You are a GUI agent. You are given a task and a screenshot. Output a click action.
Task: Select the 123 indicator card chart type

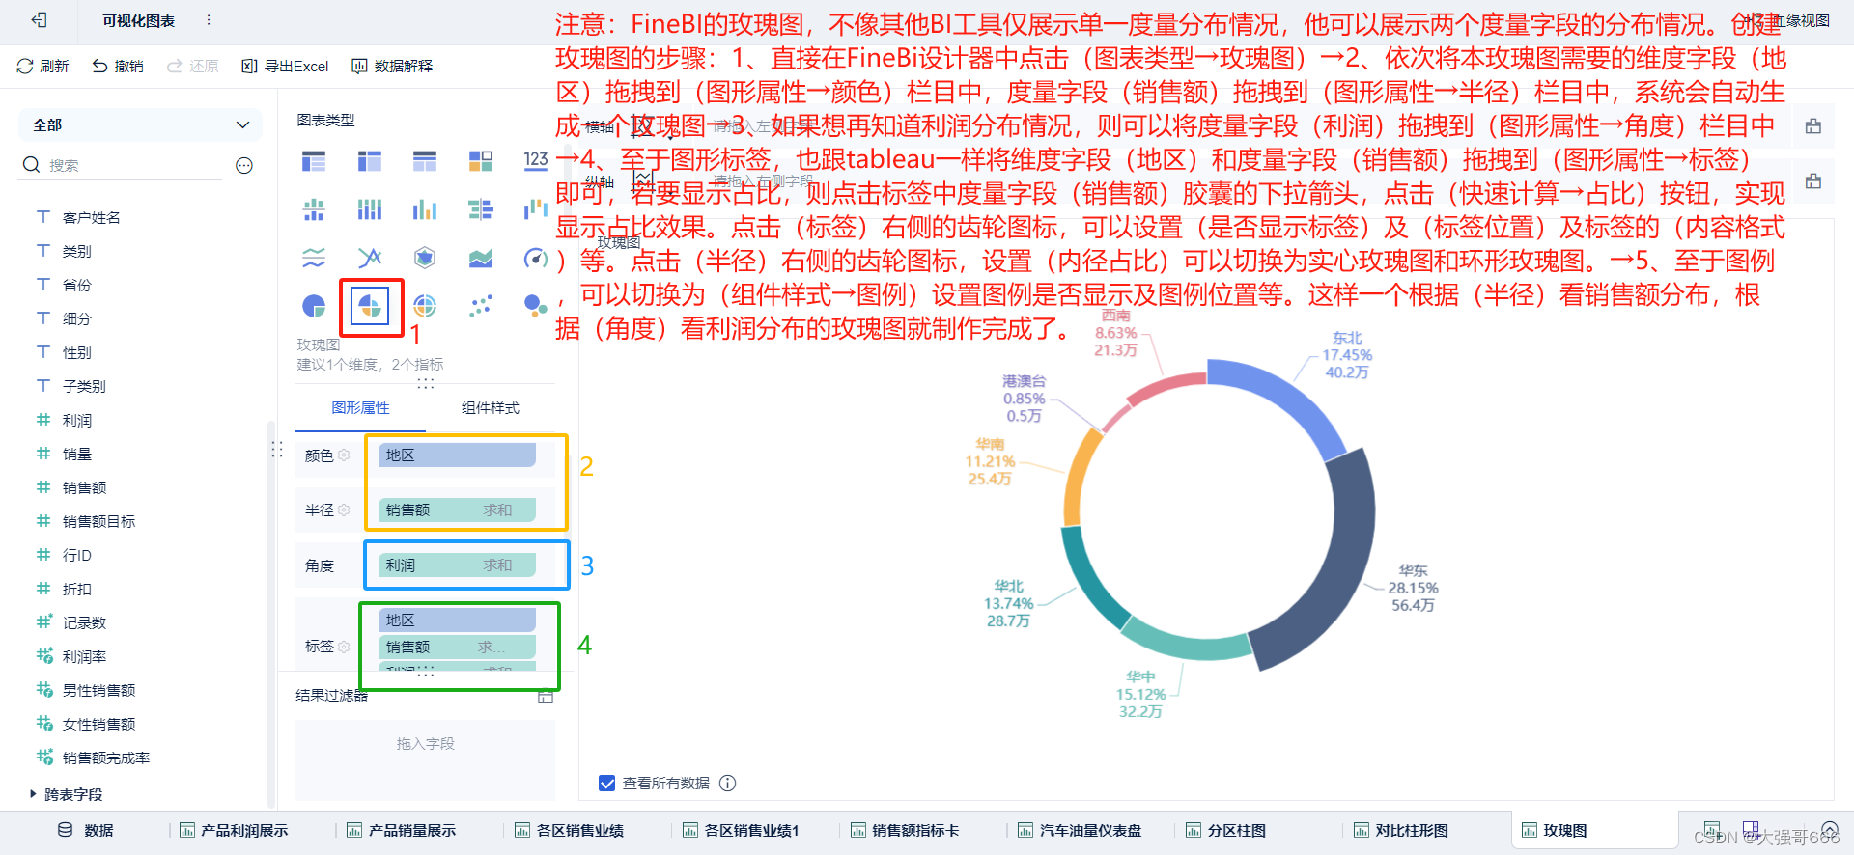(x=536, y=160)
